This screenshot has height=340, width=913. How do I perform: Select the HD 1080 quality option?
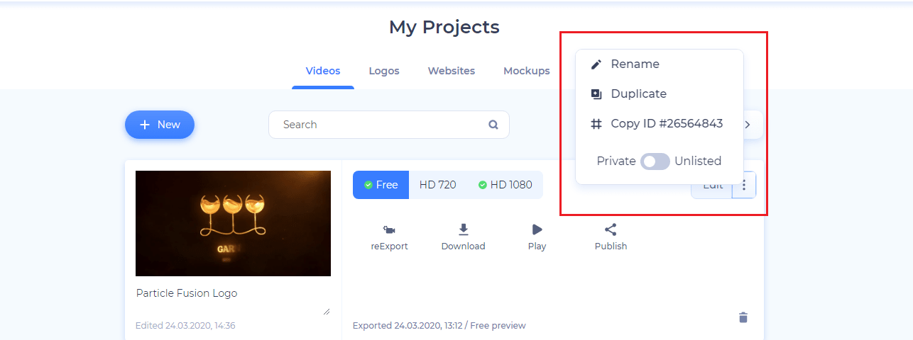505,185
